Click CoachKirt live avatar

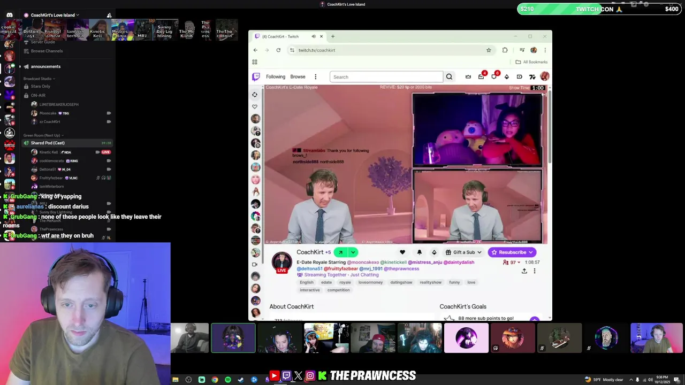(x=281, y=262)
